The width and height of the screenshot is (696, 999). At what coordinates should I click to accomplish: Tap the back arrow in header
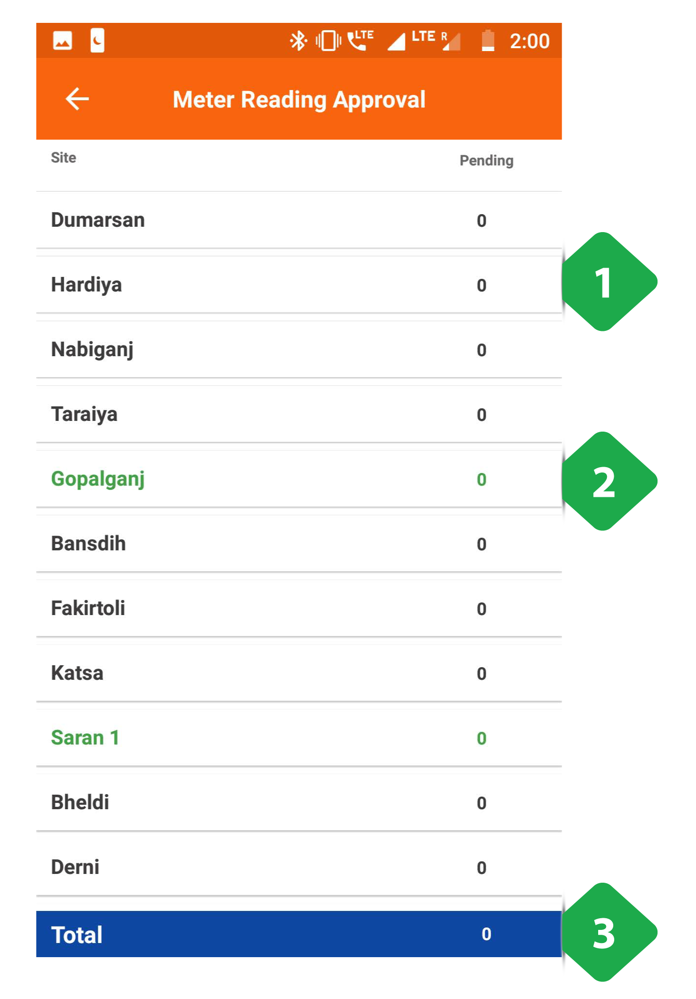click(x=77, y=99)
